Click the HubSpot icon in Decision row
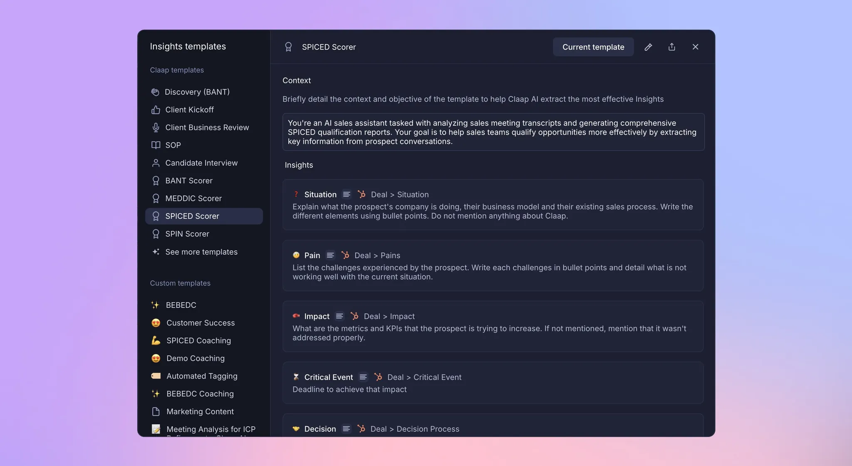This screenshot has width=852, height=466. pyautogui.click(x=361, y=429)
